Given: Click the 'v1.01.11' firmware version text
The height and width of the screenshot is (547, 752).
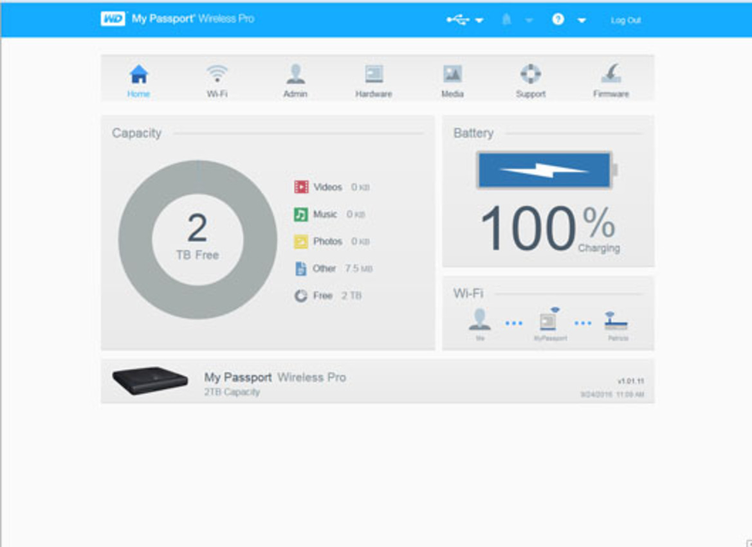Looking at the screenshot, I should point(630,381).
